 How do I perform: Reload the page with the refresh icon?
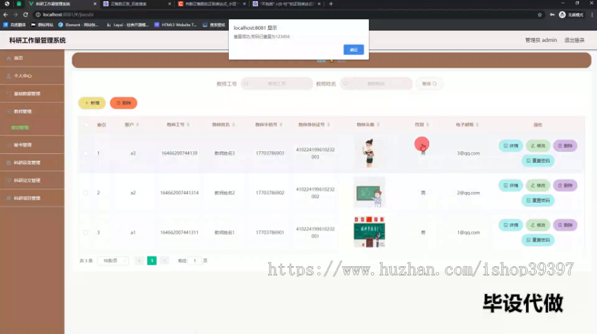[25, 15]
